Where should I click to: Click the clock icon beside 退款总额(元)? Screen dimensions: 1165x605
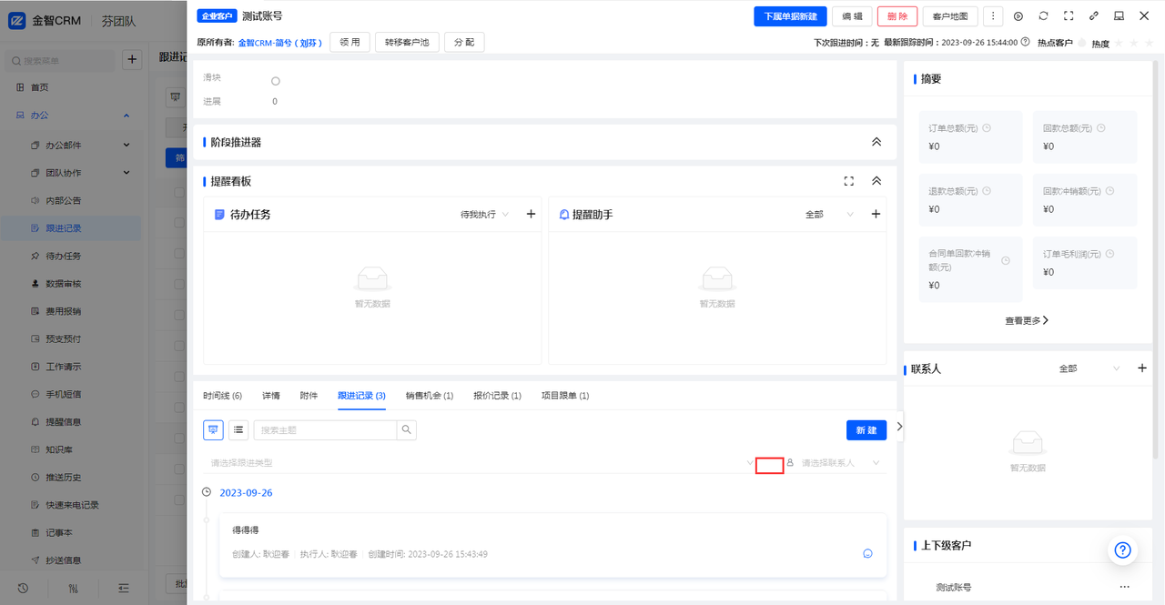(987, 191)
